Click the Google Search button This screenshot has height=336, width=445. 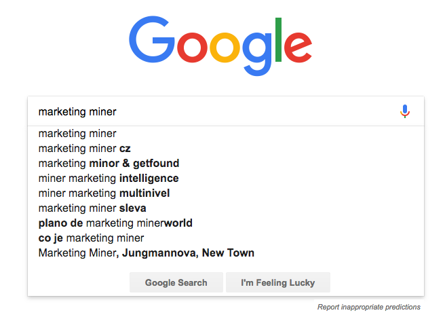point(176,282)
